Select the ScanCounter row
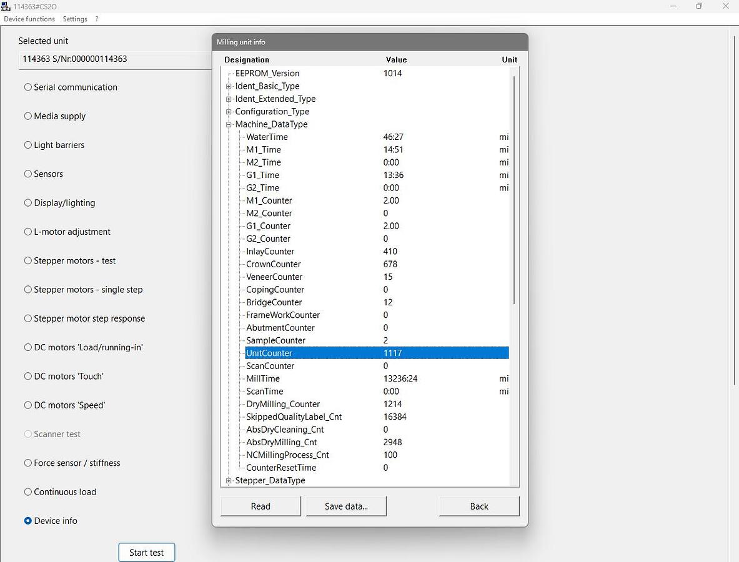Image resolution: width=739 pixels, height=562 pixels. click(377, 366)
